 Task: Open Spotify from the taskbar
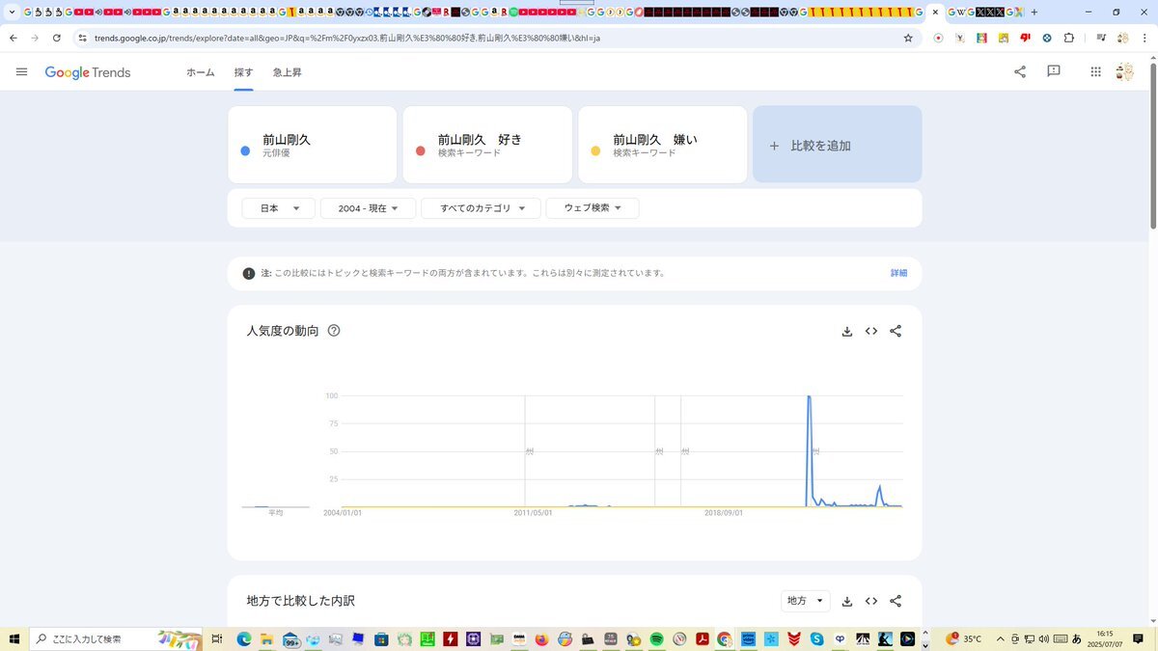(x=656, y=638)
